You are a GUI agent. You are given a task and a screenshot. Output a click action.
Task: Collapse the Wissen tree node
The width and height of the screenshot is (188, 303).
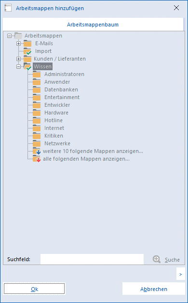tap(18, 67)
